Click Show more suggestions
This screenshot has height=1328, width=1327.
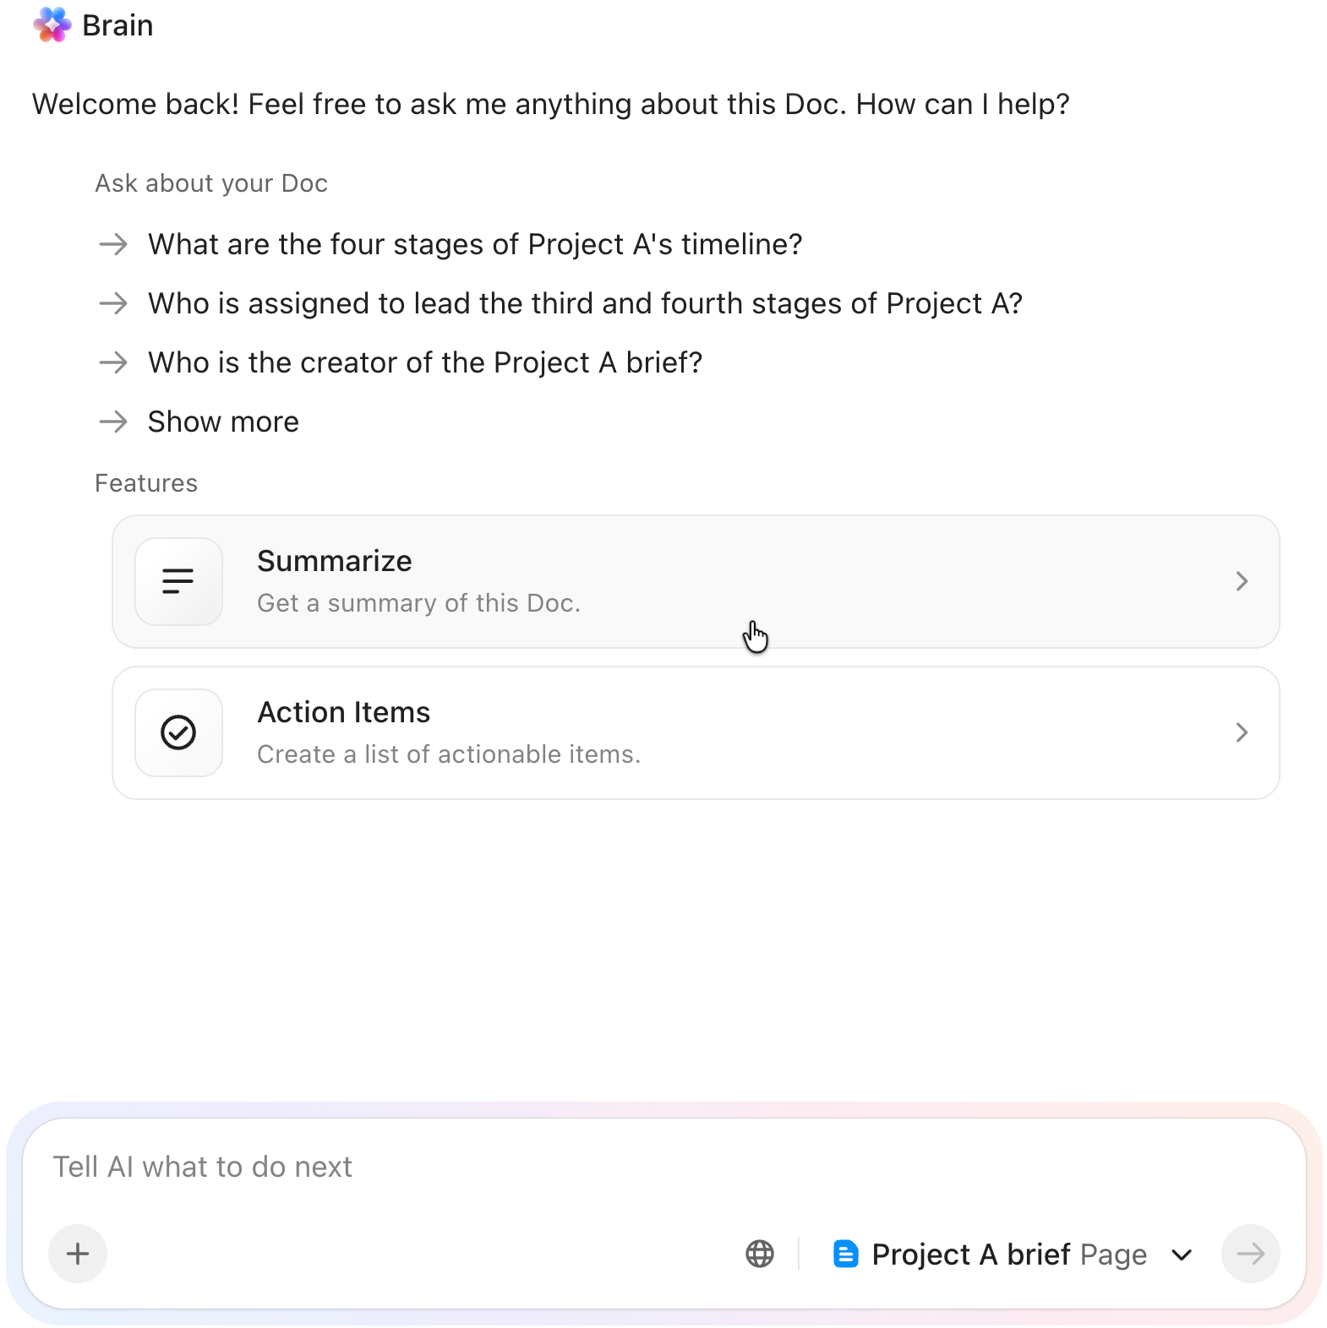(222, 422)
